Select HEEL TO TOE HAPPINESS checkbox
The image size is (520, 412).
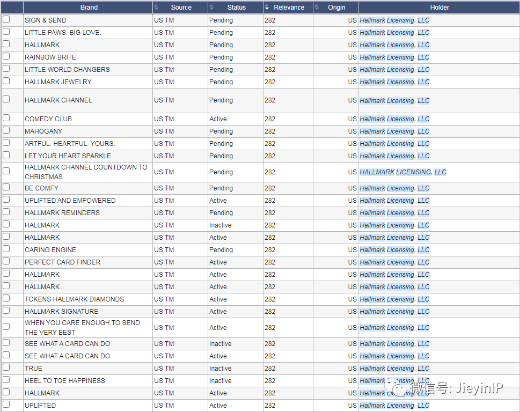(6, 379)
